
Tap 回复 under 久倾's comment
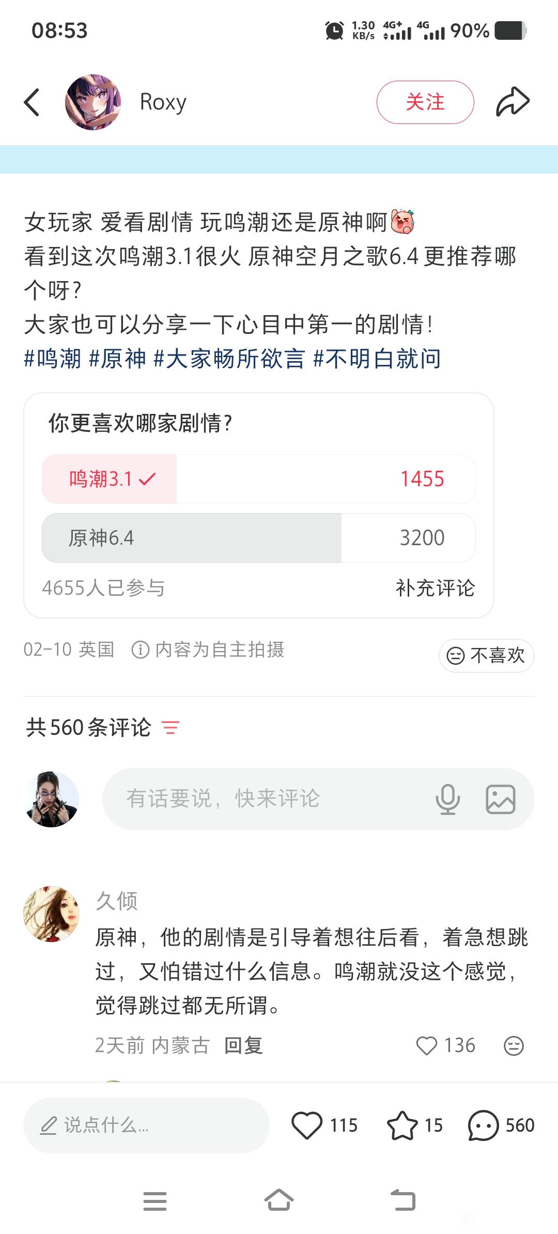[243, 1046]
